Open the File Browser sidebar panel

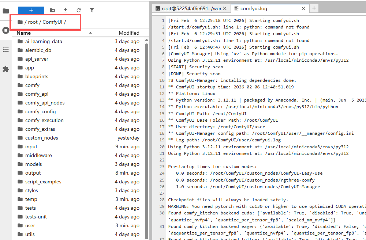click(5, 11)
